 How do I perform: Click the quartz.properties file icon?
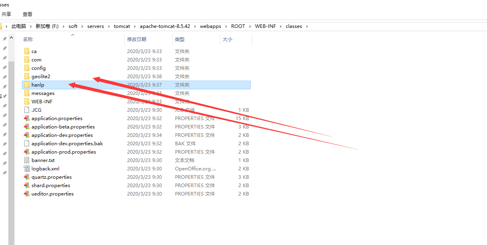27,177
